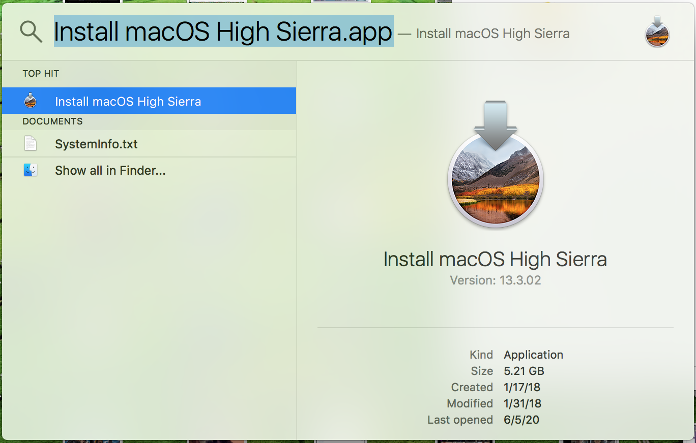Viewport: 696px width, 443px height.
Task: Click the Install macOS High Sierra preview title
Action: (495, 260)
